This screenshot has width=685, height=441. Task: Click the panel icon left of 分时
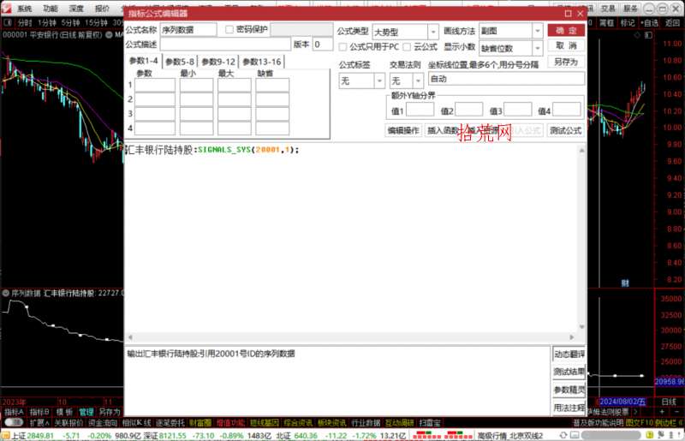point(8,22)
